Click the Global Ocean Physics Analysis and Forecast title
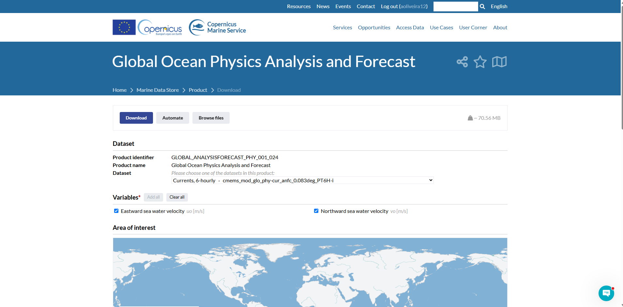Screen dimensions: 623x307 click(264, 62)
